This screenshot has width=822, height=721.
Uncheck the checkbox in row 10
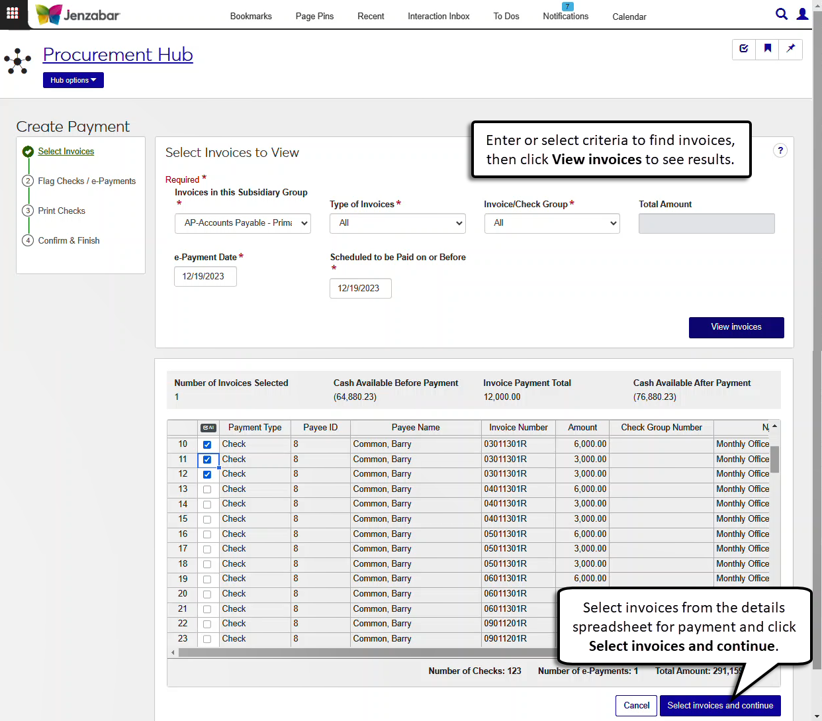point(207,445)
